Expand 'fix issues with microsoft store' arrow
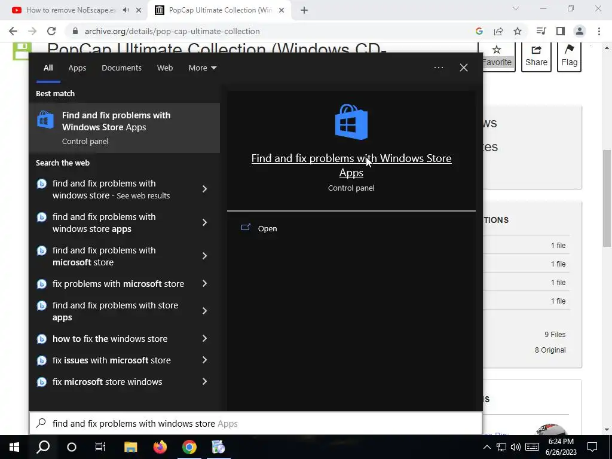 click(204, 360)
